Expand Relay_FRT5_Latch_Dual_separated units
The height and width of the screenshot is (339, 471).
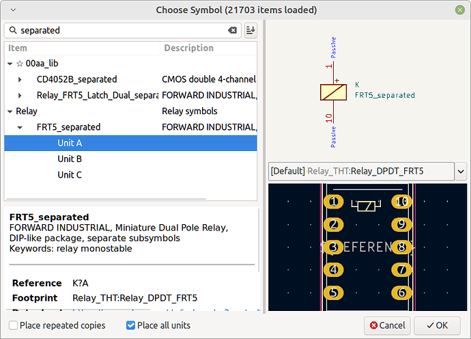(20, 96)
